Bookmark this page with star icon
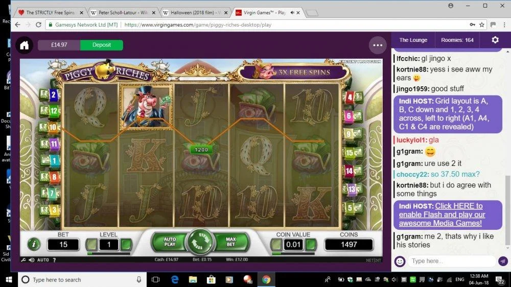Image resolution: width=511 pixels, height=287 pixels. click(482, 25)
